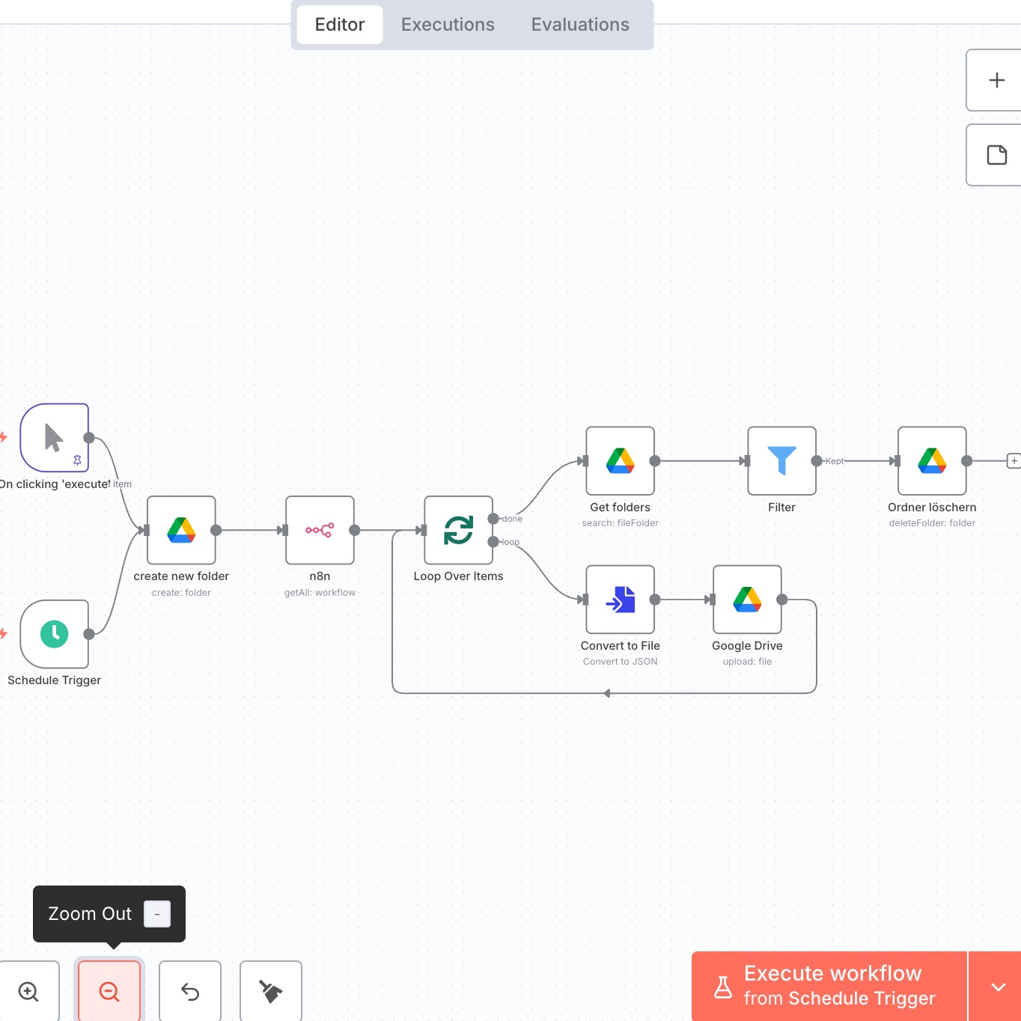The height and width of the screenshot is (1021, 1021).
Task: Select the Get folders Google Drive node
Action: point(620,461)
